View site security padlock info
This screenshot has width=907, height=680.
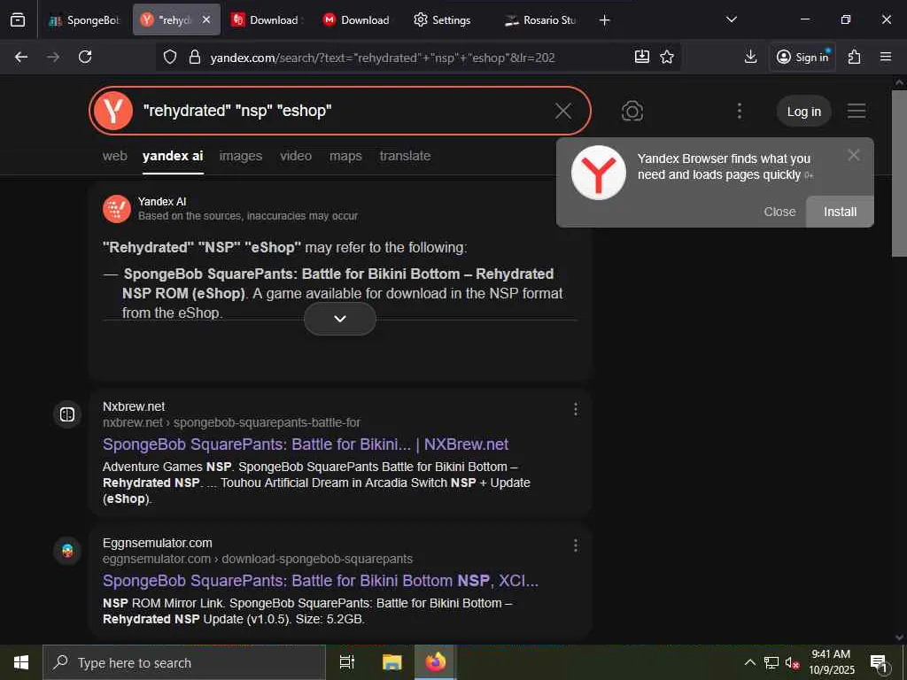click(195, 57)
